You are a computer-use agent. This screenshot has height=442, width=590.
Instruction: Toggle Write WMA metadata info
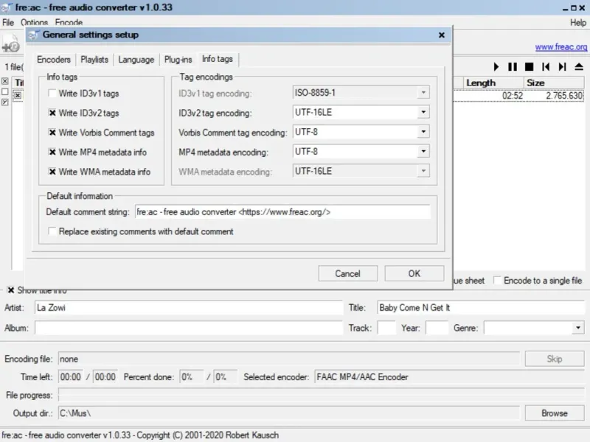pos(52,172)
